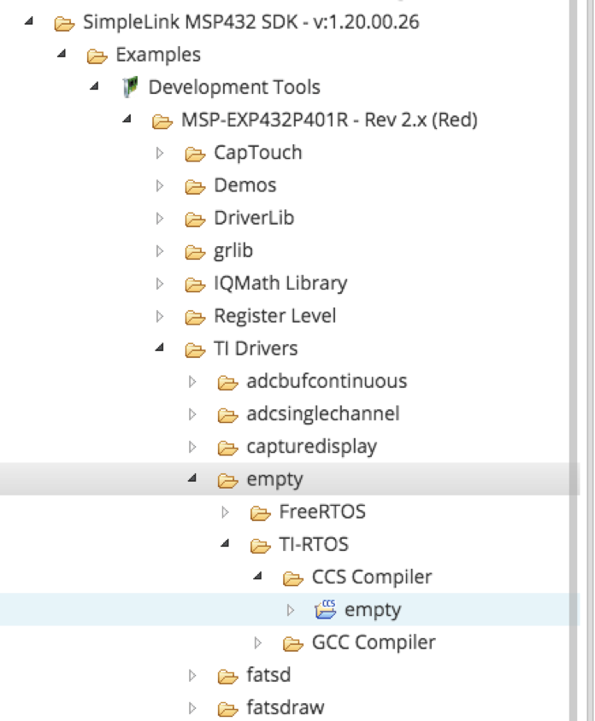Select the empty CCS project under CCS Compiler
Image resolution: width=595 pixels, height=721 pixels.
[374, 609]
